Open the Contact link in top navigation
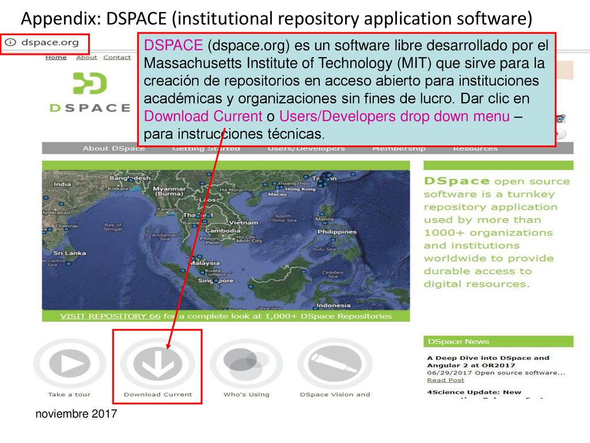 [117, 57]
